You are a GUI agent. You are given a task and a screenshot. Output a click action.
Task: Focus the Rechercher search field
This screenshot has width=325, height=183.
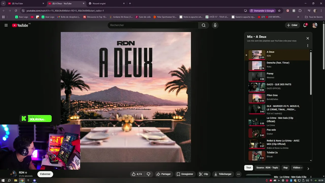tap(153, 25)
